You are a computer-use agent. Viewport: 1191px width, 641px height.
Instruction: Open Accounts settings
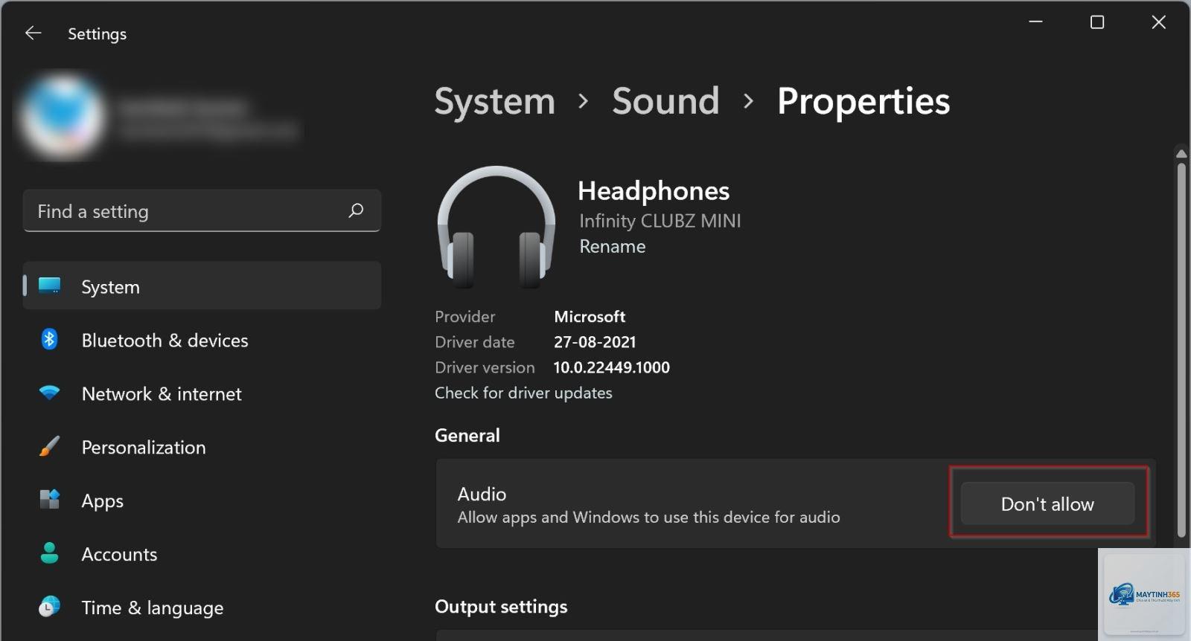click(202, 554)
